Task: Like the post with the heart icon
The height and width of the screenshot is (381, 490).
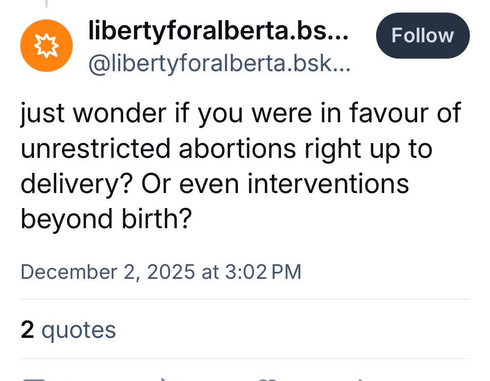Action: point(268,378)
